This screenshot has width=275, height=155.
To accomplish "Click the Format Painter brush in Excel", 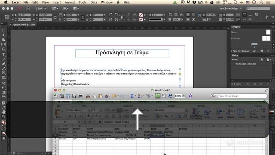I will coord(107,96).
